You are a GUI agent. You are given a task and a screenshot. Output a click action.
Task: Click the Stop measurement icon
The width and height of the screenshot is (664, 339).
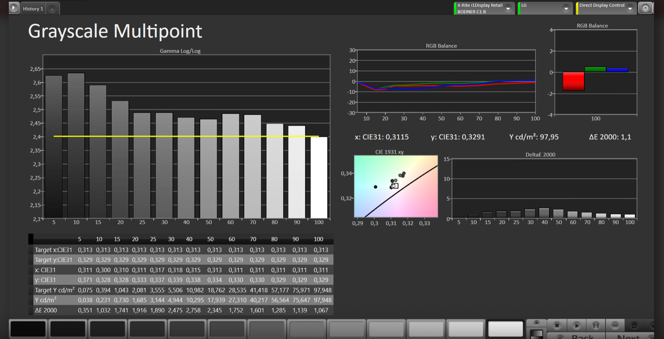557,325
